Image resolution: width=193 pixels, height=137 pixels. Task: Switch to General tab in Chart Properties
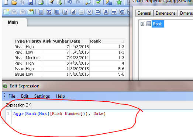(144, 13)
